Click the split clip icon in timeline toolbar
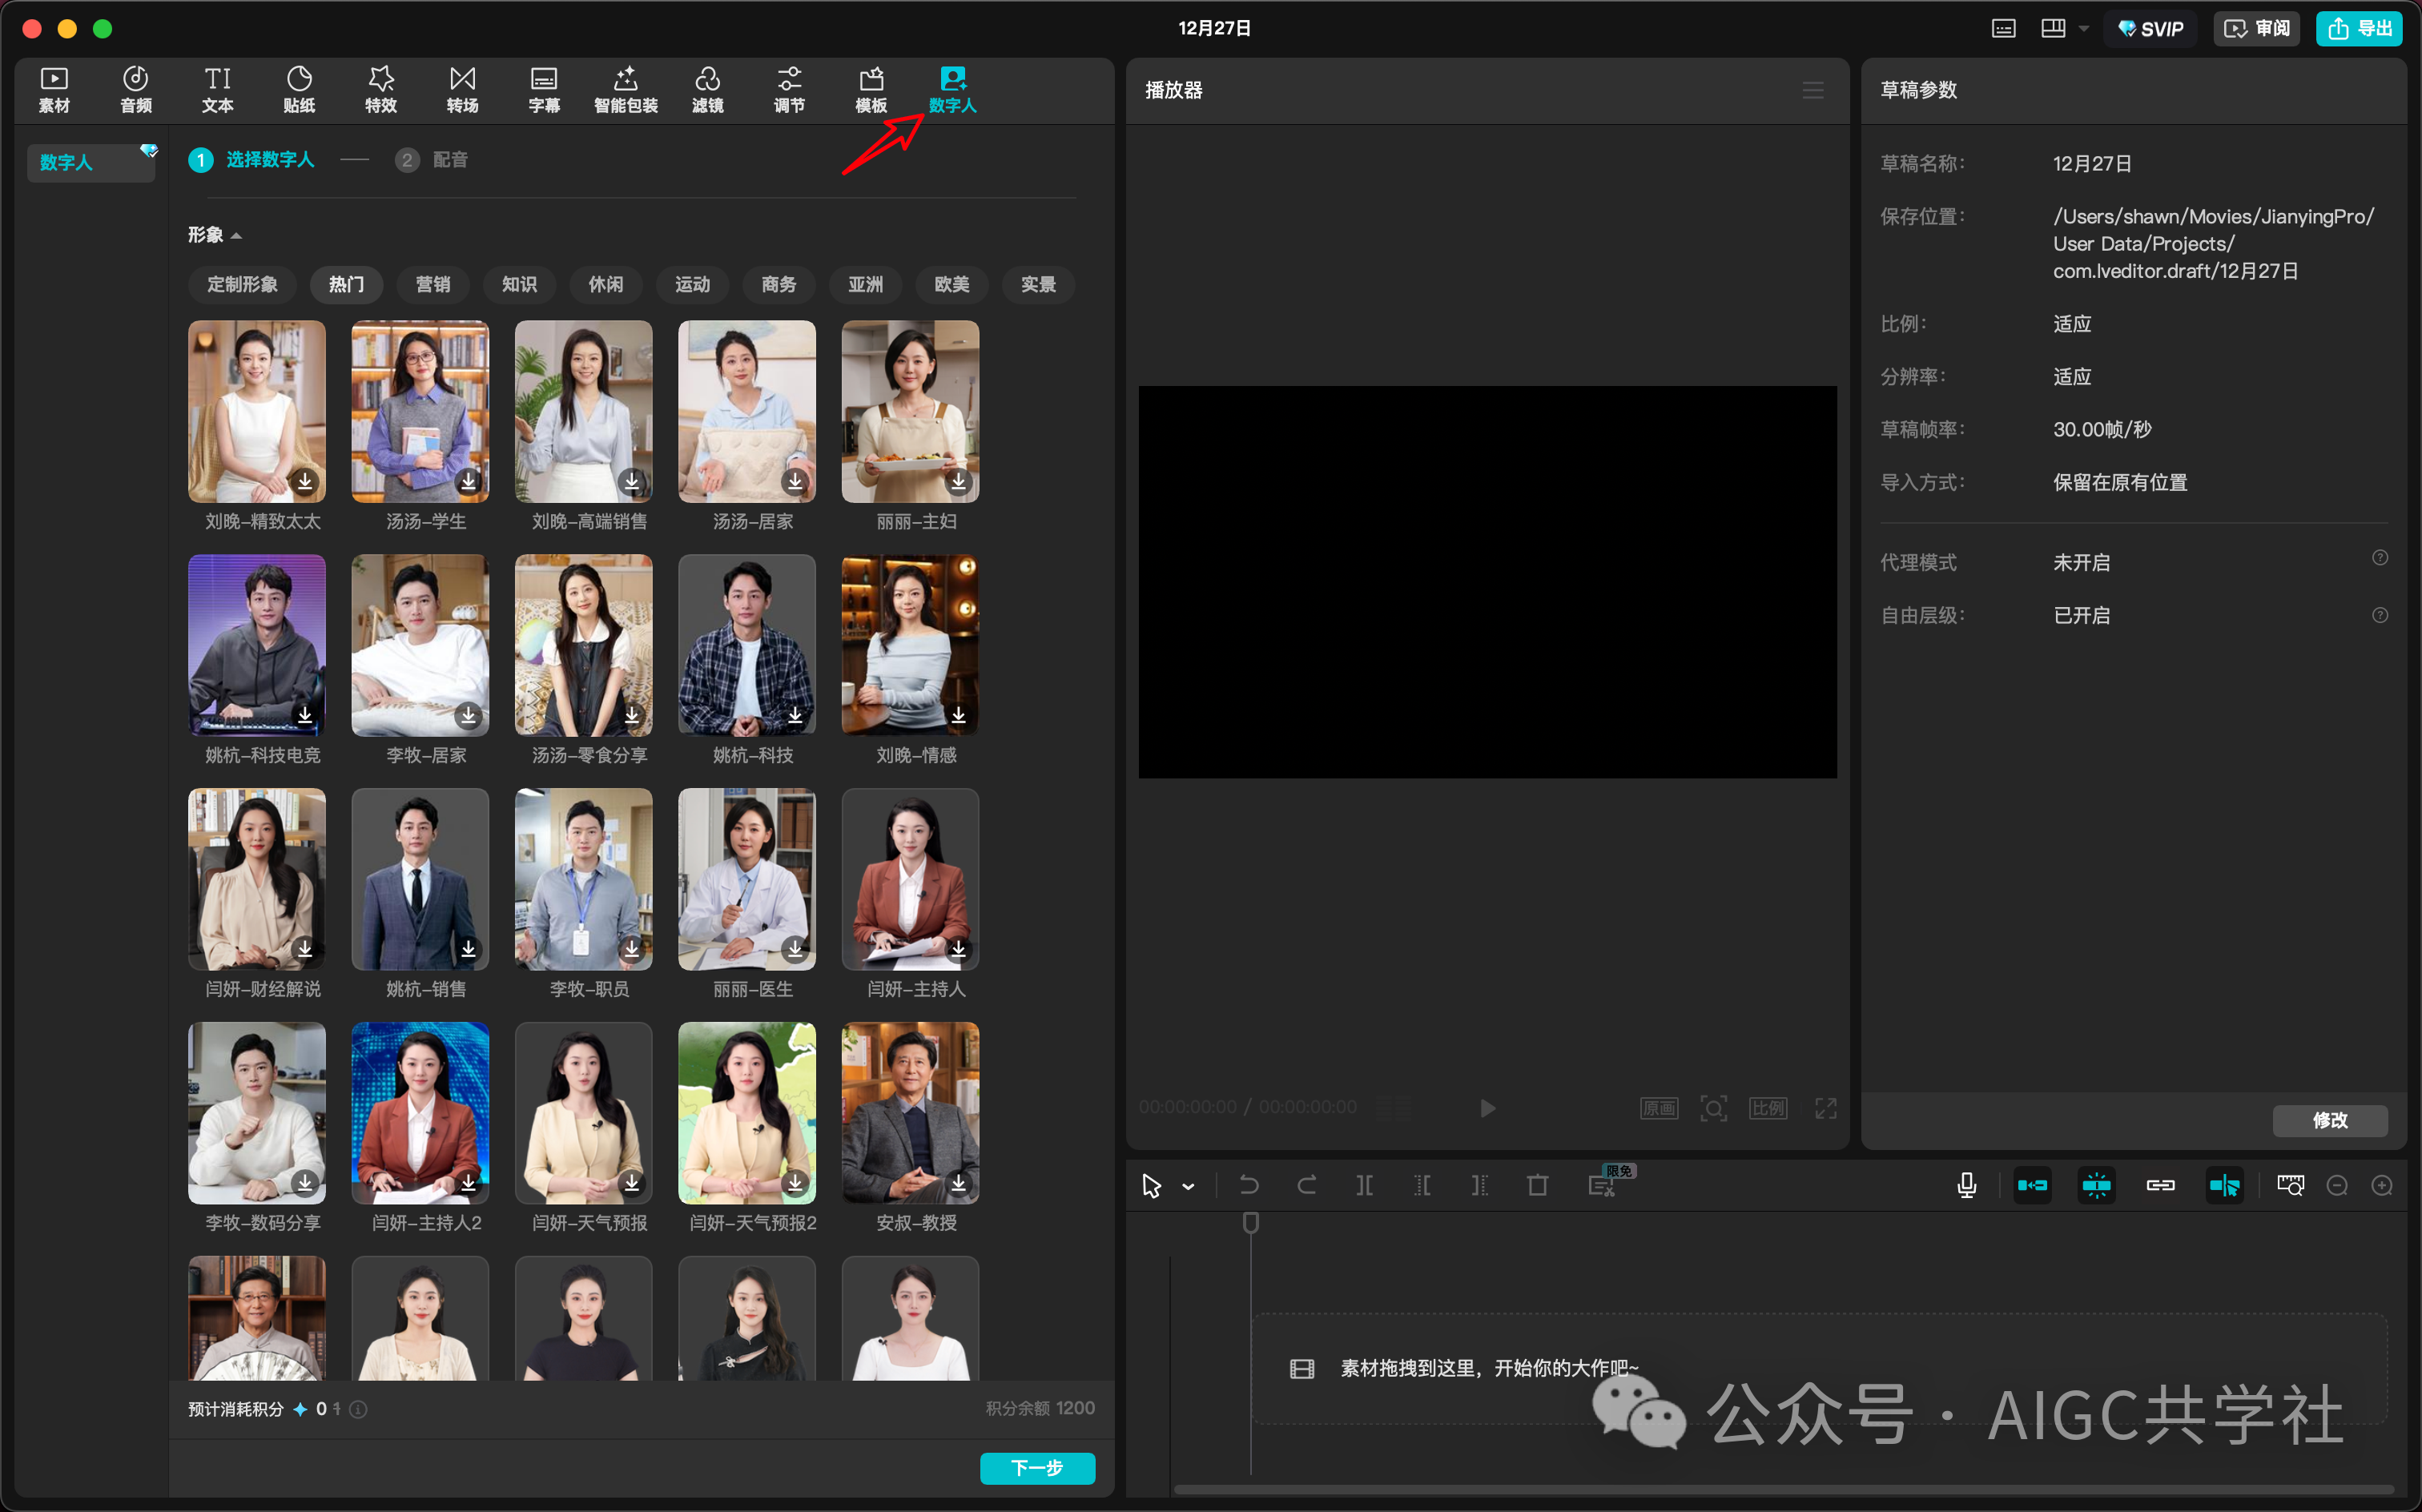This screenshot has height=1512, width=2422. 1364,1185
